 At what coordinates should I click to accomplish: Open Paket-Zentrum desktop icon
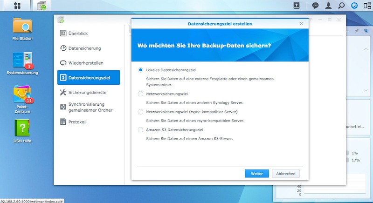click(22, 99)
